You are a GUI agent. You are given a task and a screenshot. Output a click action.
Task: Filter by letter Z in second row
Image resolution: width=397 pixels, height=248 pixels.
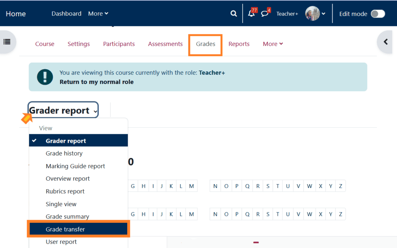[x=340, y=214]
